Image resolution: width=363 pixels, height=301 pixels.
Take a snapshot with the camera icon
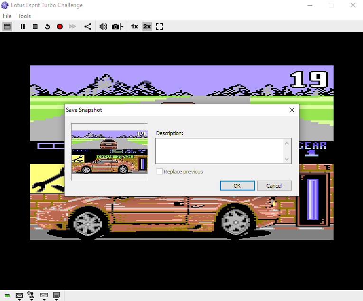(x=115, y=27)
